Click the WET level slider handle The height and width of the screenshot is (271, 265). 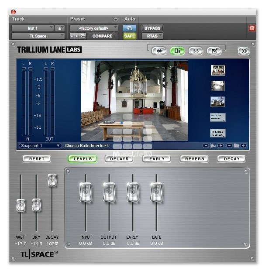[21, 205]
